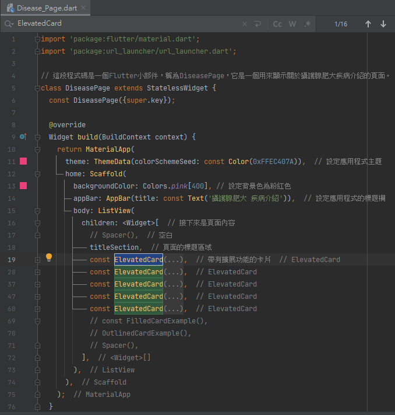Open the pink color swatch on line 13

tap(23, 186)
